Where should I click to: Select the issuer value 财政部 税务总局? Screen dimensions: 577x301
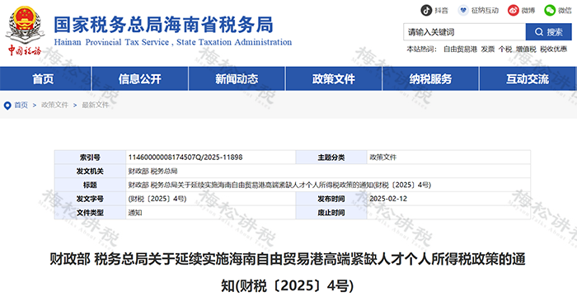click(x=152, y=171)
